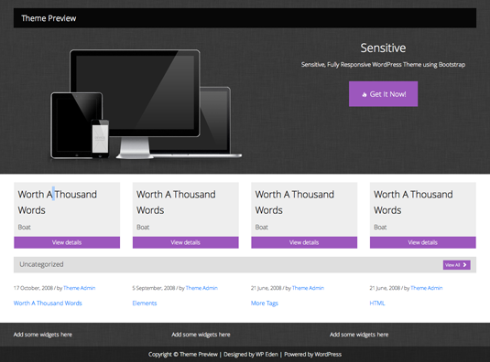Open the Elements post link
Image resolution: width=490 pixels, height=362 pixels.
tap(145, 303)
